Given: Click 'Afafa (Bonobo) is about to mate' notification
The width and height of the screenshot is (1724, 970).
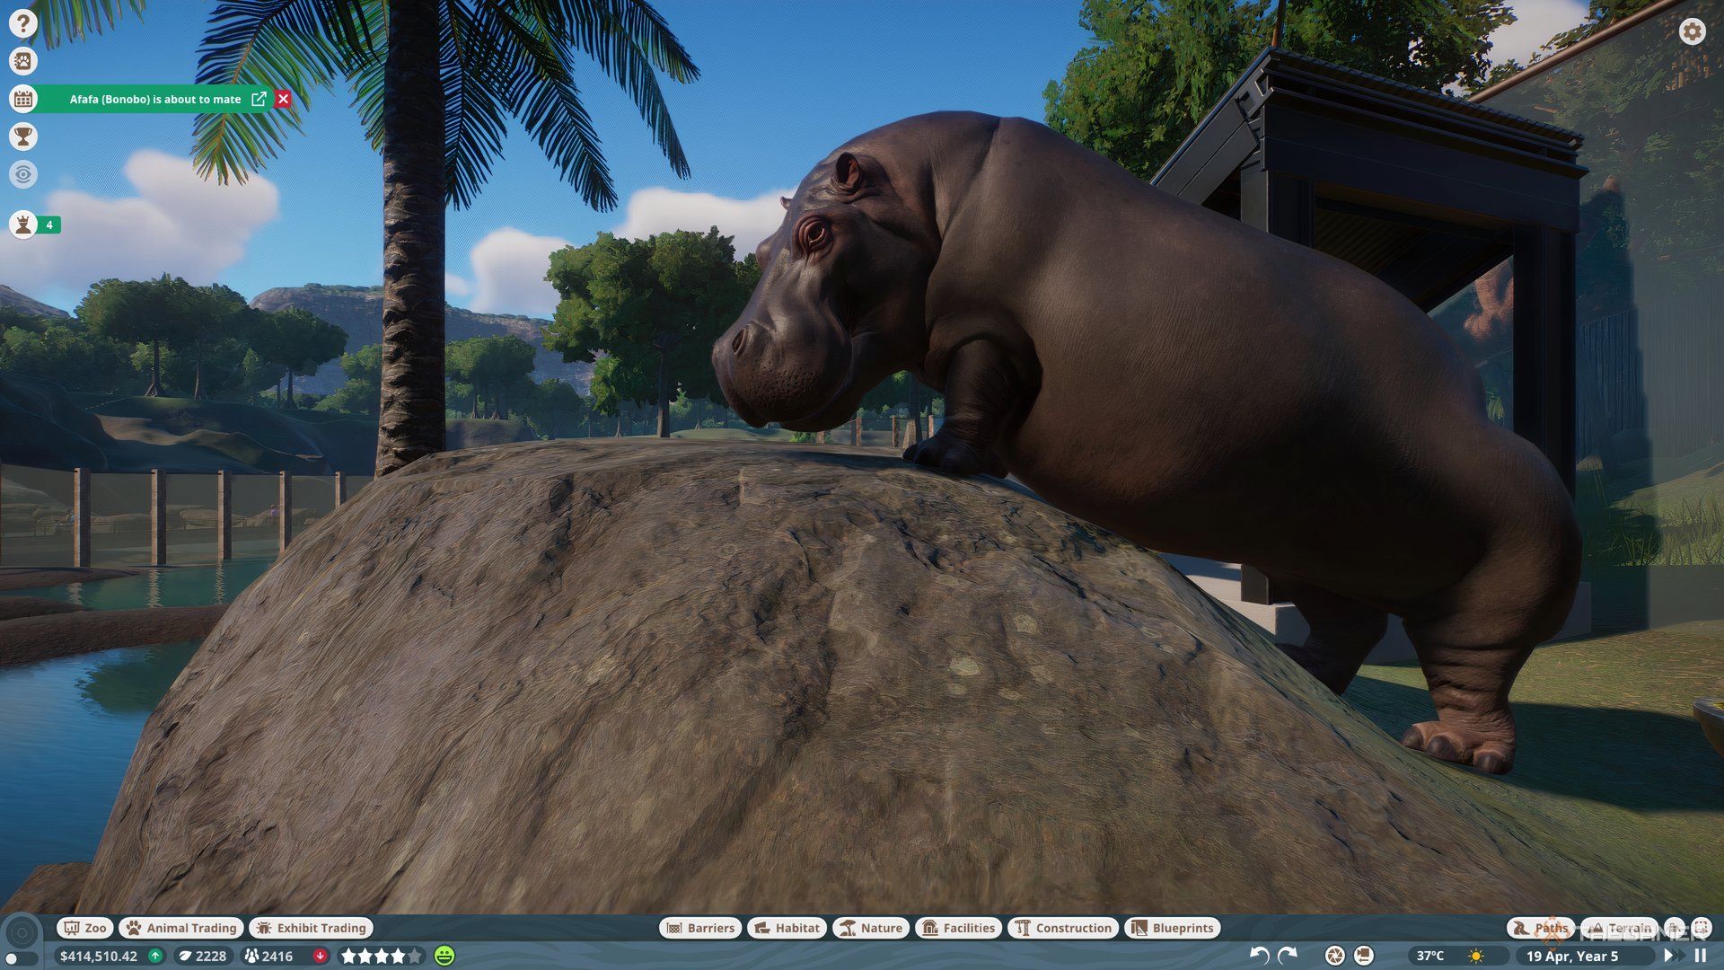Looking at the screenshot, I should tap(154, 99).
